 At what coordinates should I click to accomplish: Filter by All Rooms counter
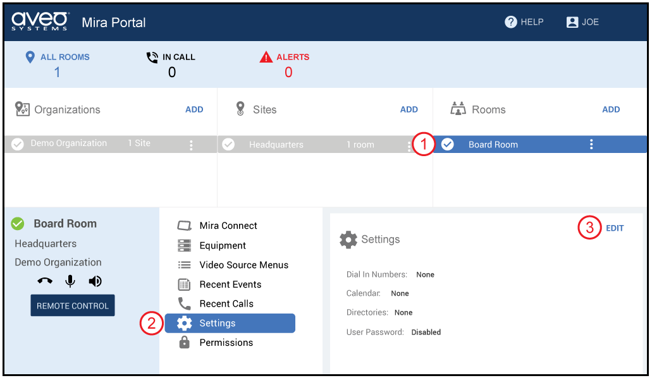(57, 64)
